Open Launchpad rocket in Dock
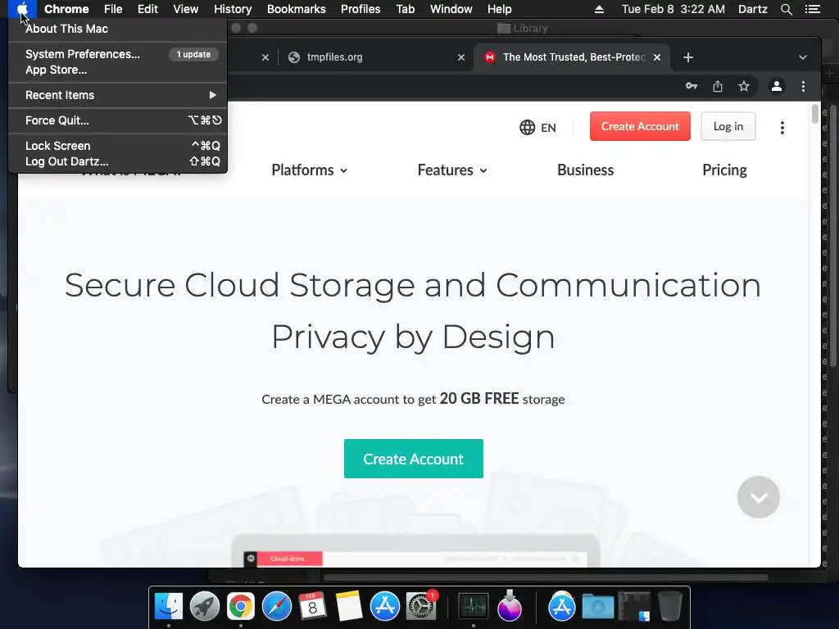 (x=204, y=606)
